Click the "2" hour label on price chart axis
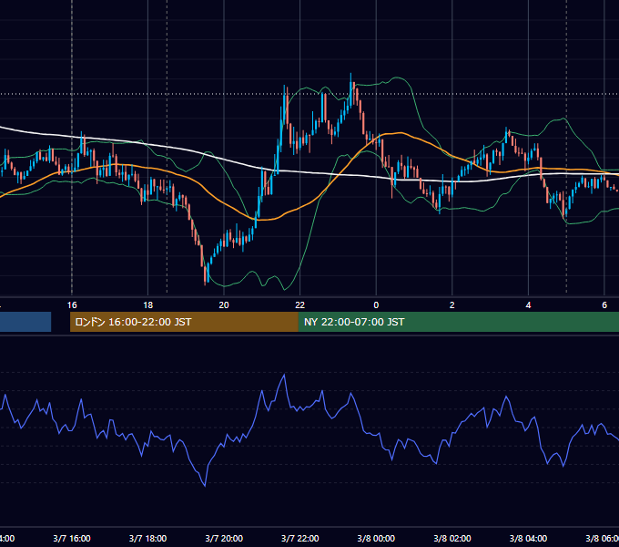 [452, 305]
